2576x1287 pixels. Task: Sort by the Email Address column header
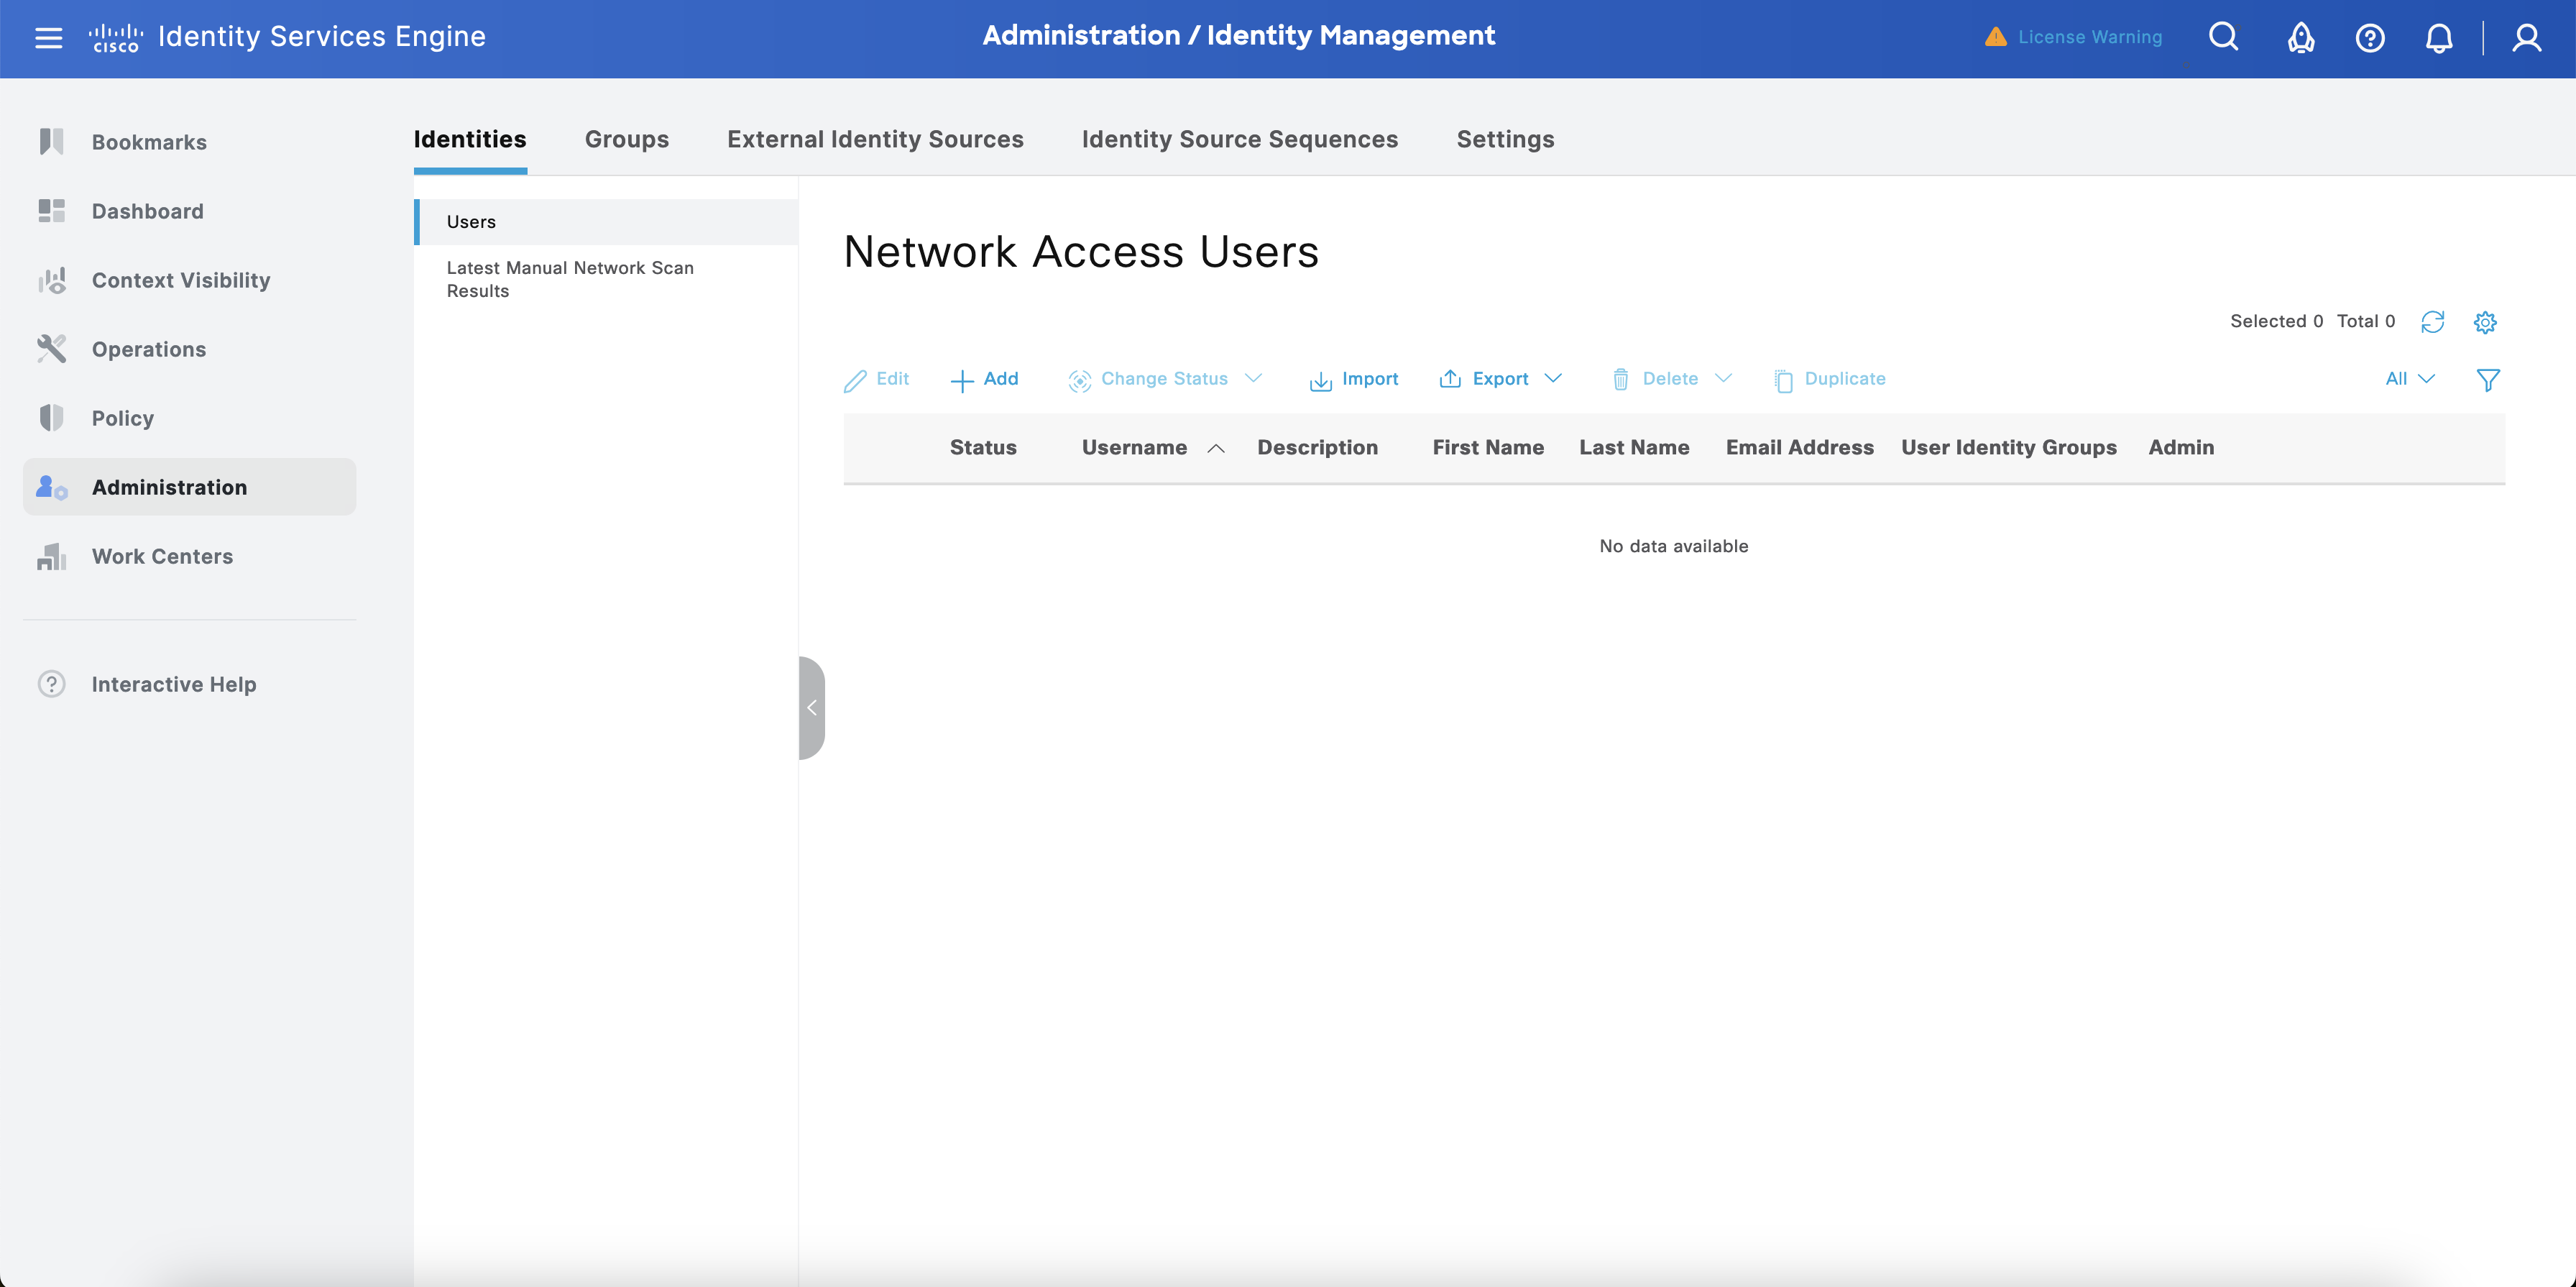click(x=1799, y=447)
